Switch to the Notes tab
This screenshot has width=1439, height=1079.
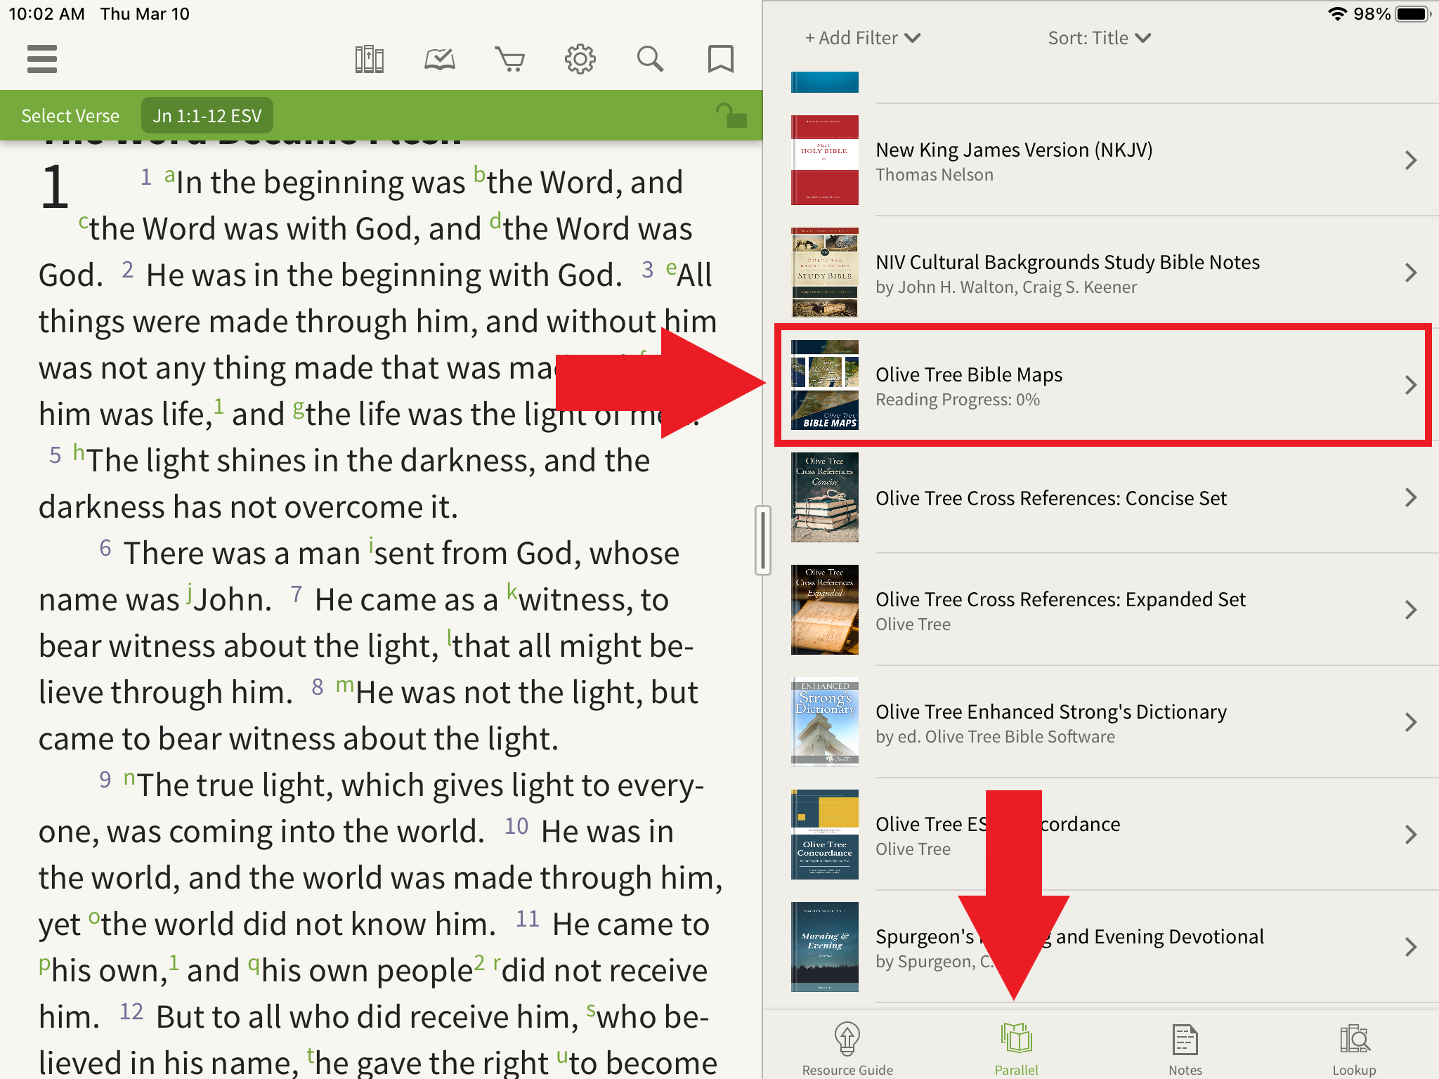tap(1185, 1048)
